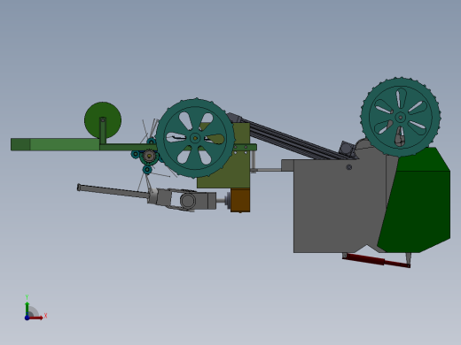Select the large toothed wheel at upper right
Image resolution: width=461 pixels, height=345 pixels.
pos(401,117)
